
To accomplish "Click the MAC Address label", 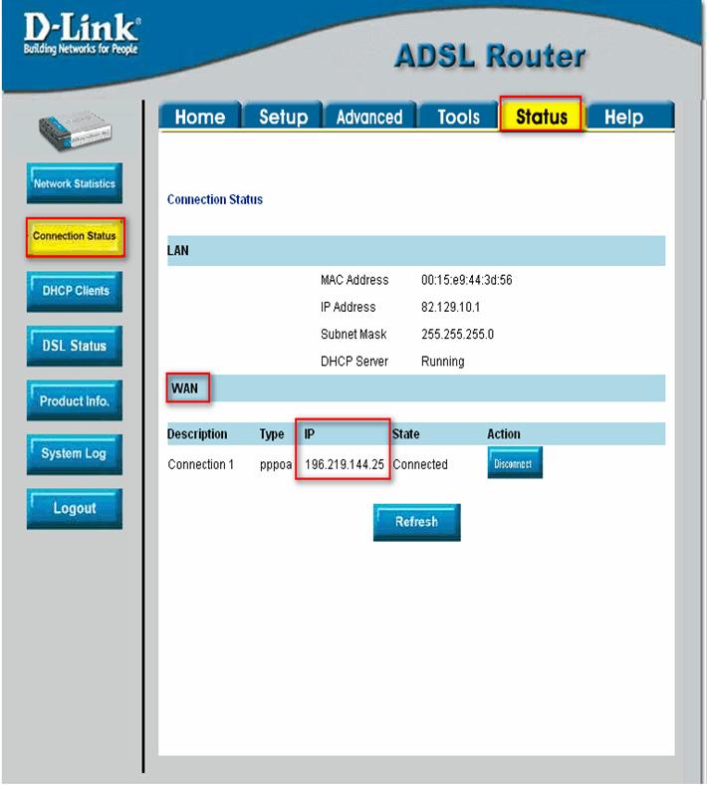I will pyautogui.click(x=354, y=280).
